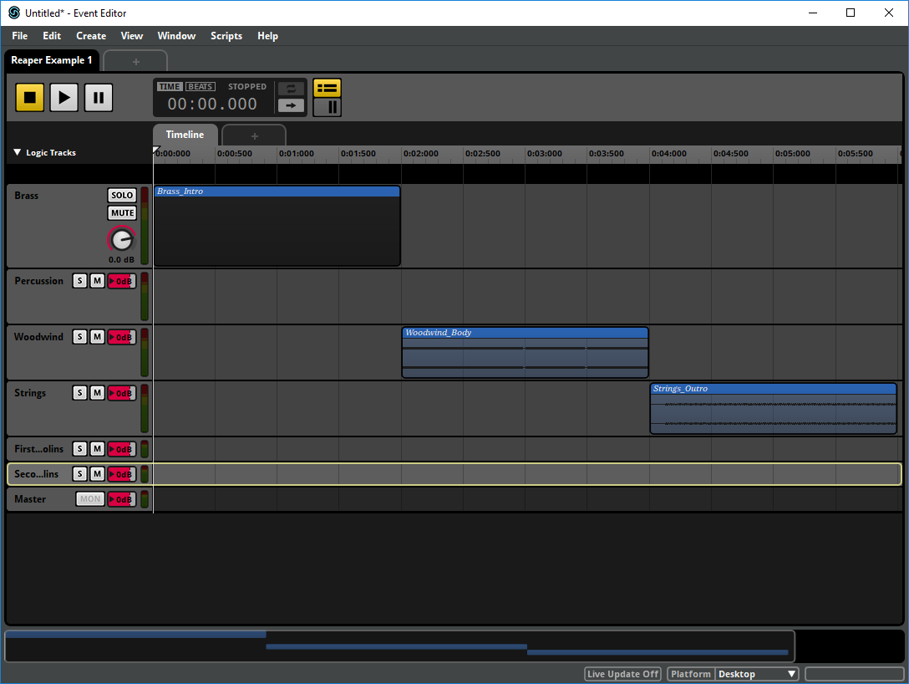Click the Live Update Off button
The image size is (909, 684).
click(622, 673)
